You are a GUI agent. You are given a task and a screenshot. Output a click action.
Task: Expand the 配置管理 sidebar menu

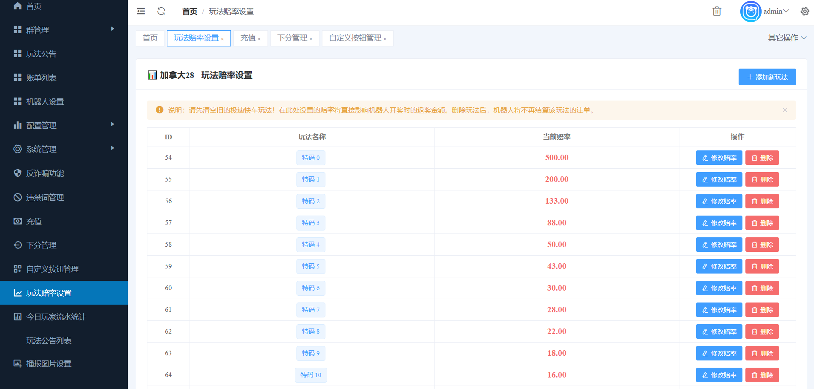64,125
